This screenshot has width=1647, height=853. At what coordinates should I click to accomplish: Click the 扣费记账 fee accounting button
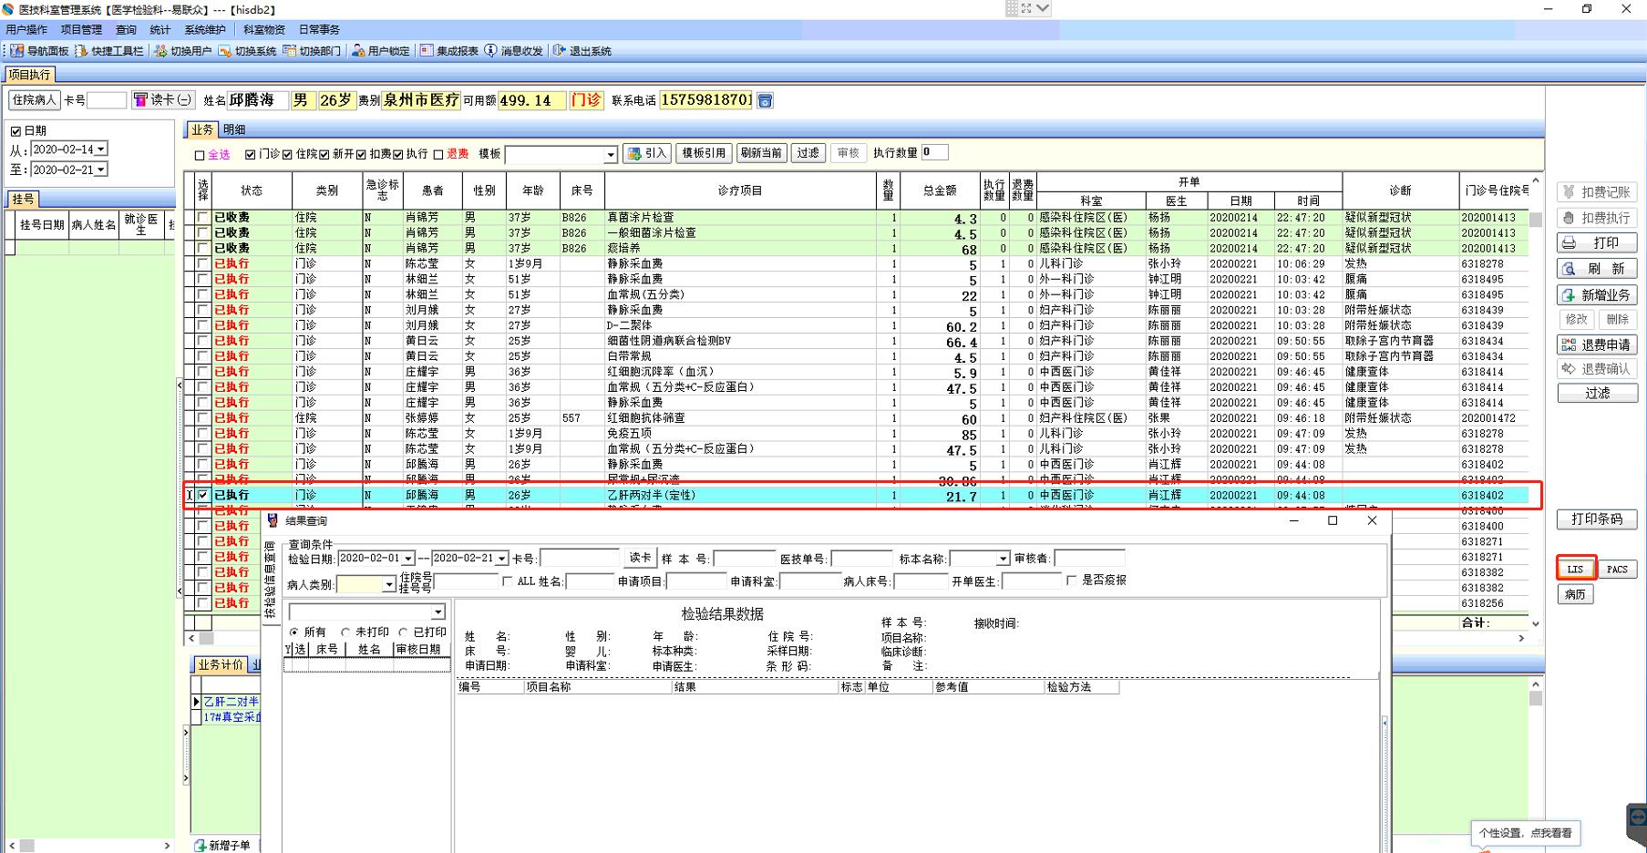(x=1597, y=192)
